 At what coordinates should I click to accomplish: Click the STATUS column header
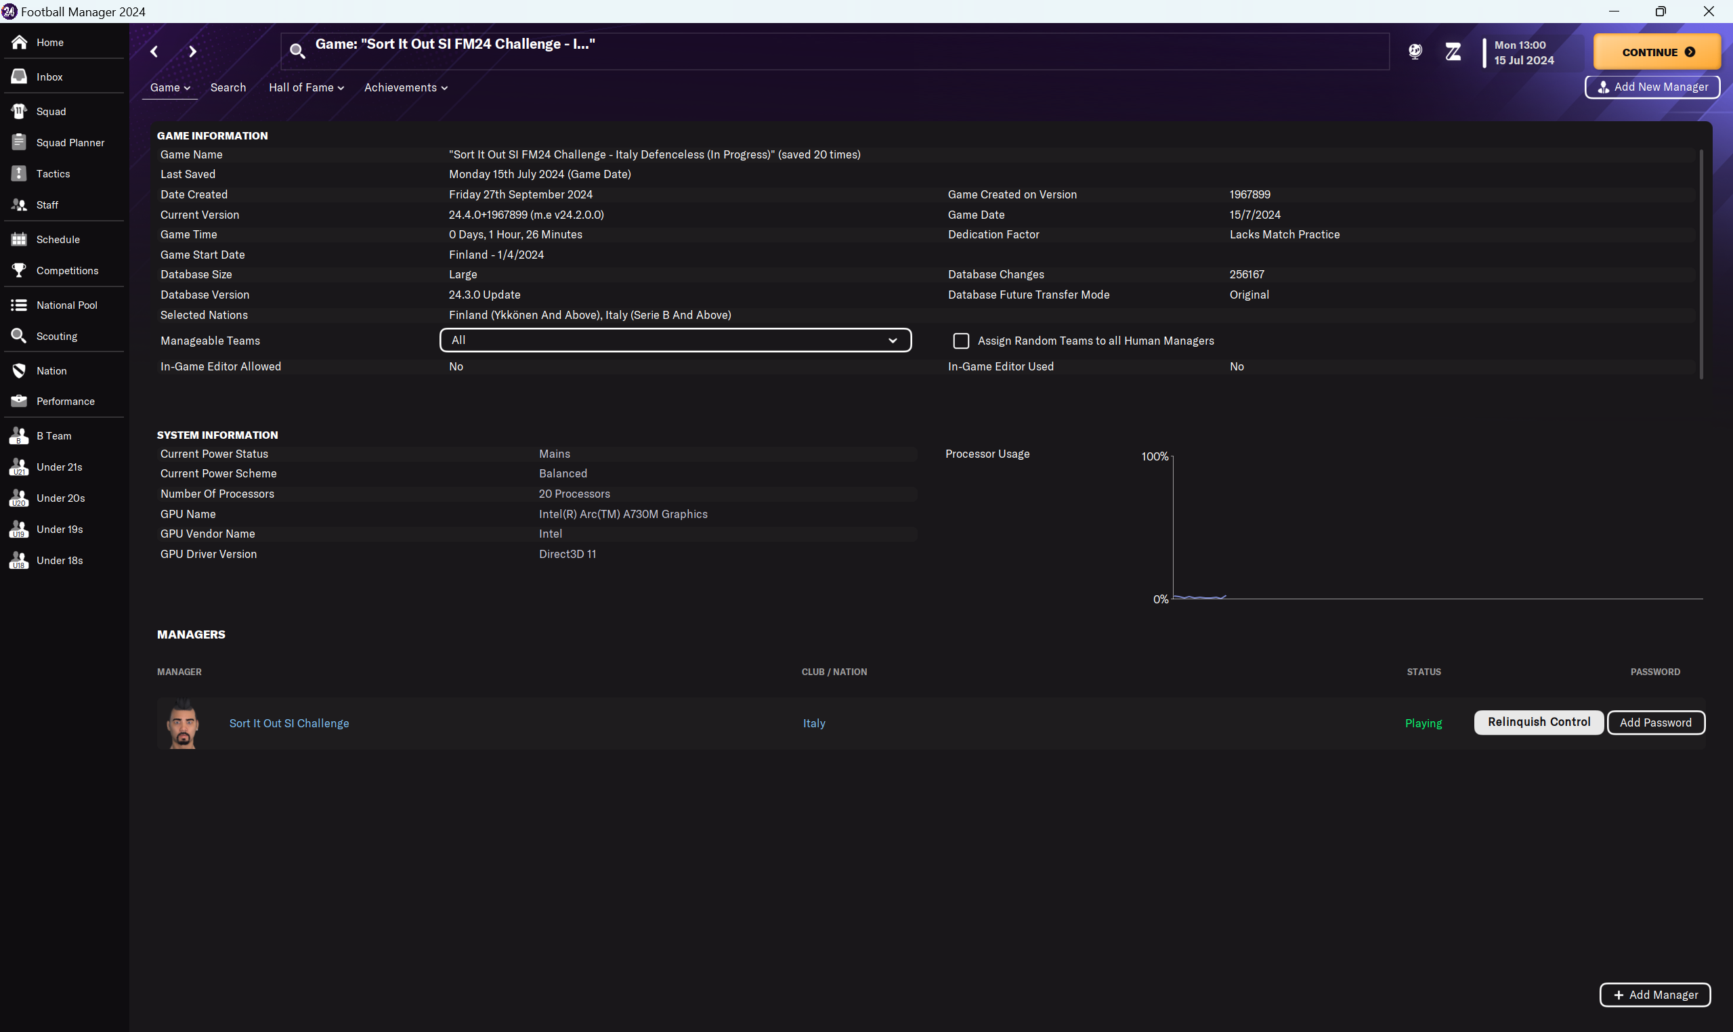[1424, 672]
